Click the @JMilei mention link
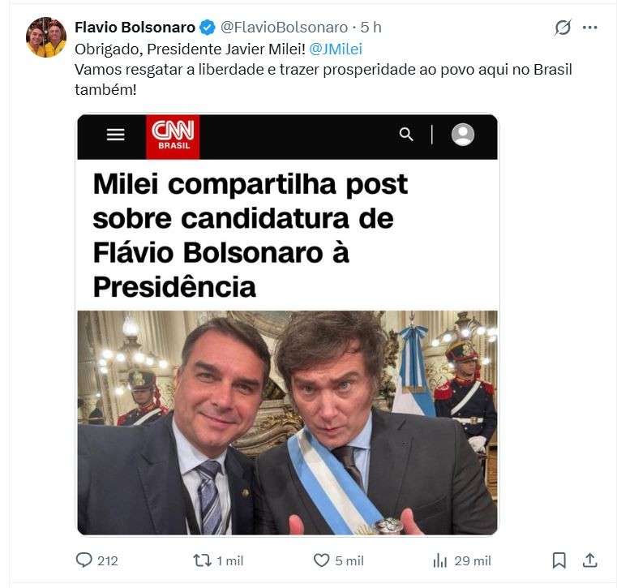This screenshot has height=588, width=617. coord(336,49)
